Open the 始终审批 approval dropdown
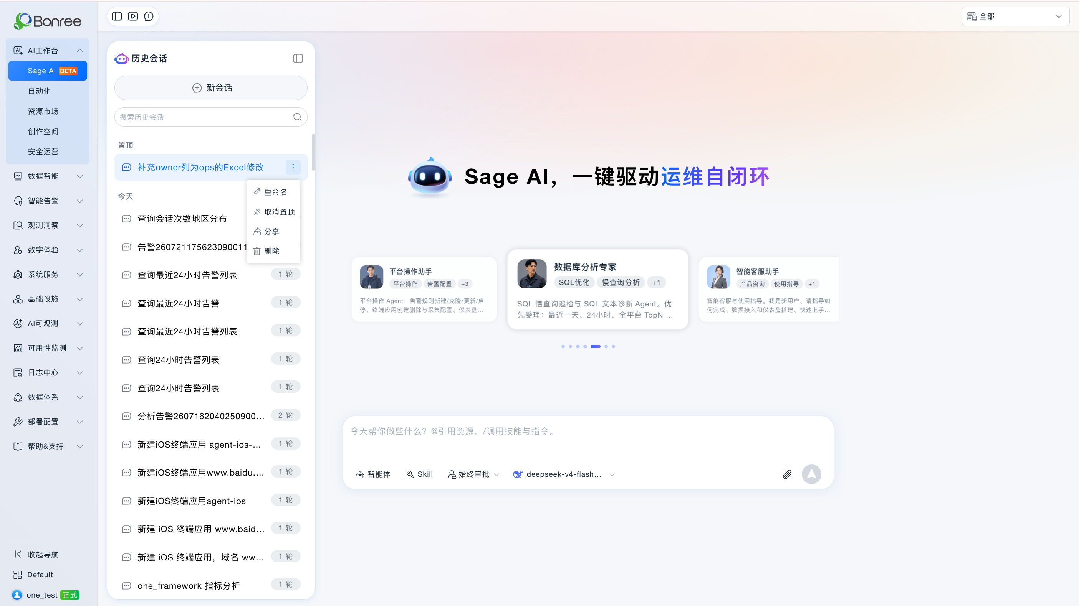 click(x=474, y=474)
